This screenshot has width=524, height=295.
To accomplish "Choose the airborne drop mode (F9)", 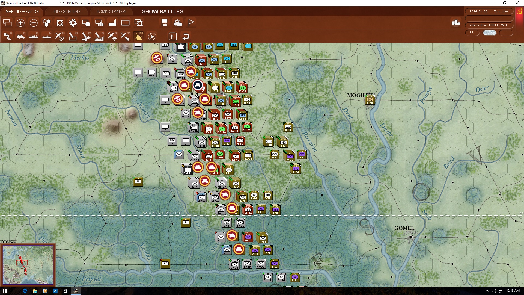I will pos(112,36).
